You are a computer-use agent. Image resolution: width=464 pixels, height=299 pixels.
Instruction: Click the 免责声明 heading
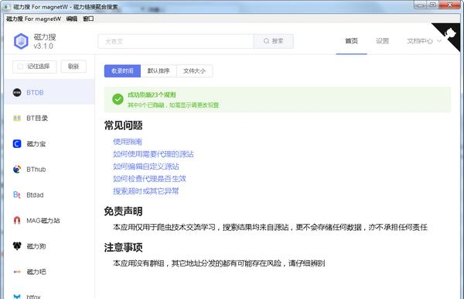pyautogui.click(x=124, y=211)
